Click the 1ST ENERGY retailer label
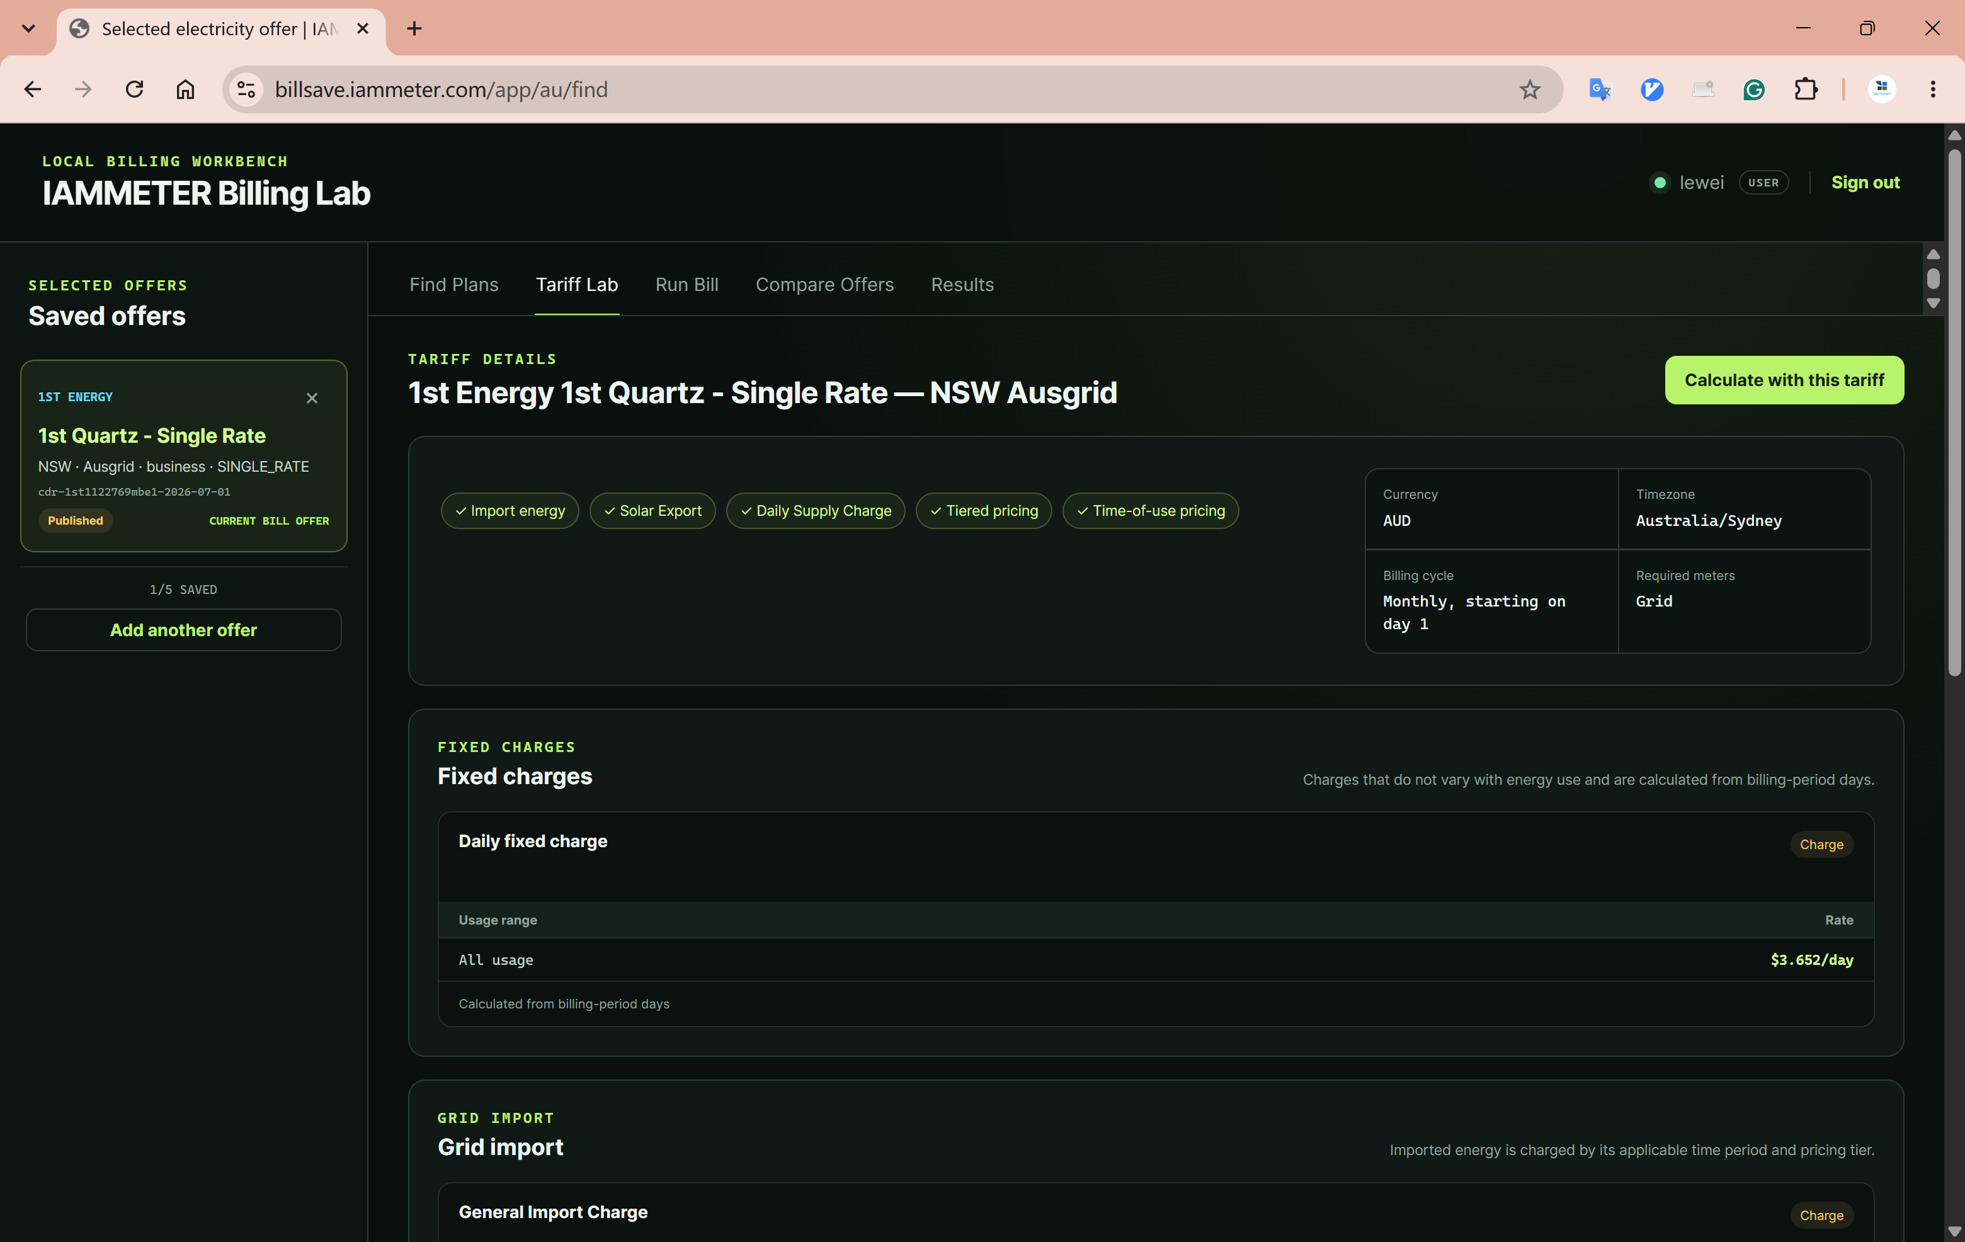Image resolution: width=1965 pixels, height=1242 pixels. pos(75,397)
